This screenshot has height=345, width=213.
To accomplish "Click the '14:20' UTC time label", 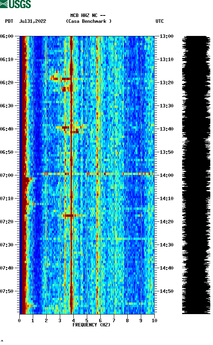I will click(167, 222).
